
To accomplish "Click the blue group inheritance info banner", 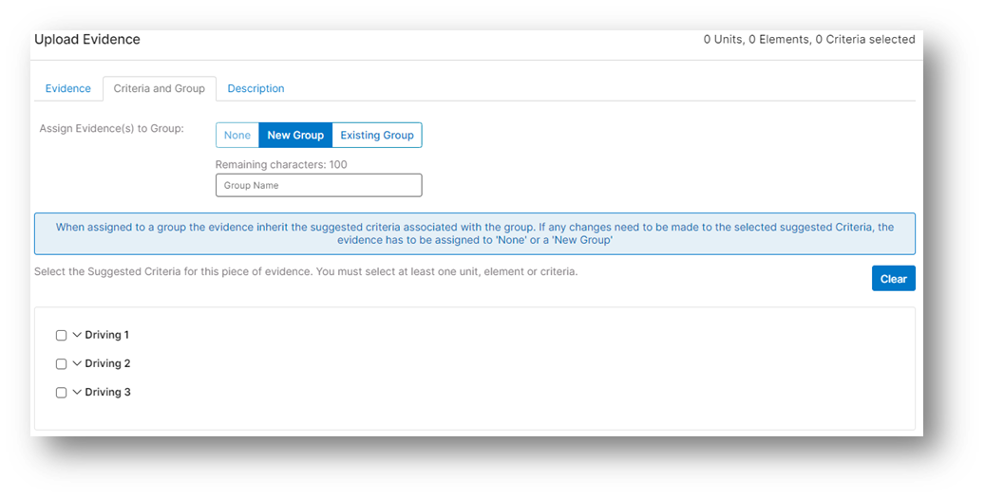I will point(475,233).
